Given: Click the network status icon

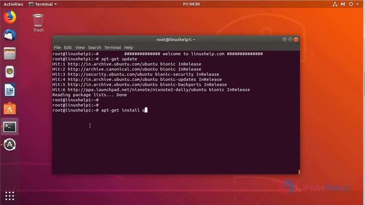Looking at the screenshot, I should 335,4.
